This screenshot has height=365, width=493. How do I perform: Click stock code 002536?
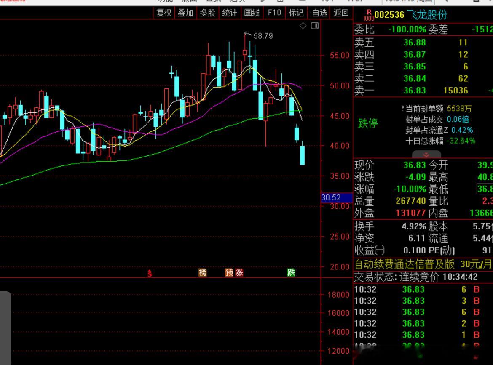(x=389, y=15)
